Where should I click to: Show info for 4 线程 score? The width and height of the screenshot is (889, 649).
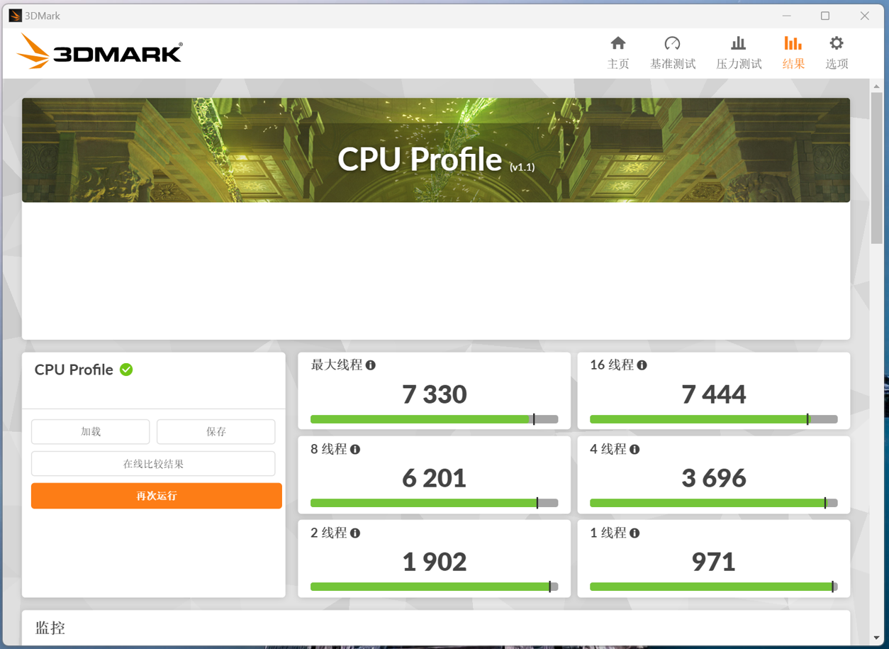click(634, 449)
